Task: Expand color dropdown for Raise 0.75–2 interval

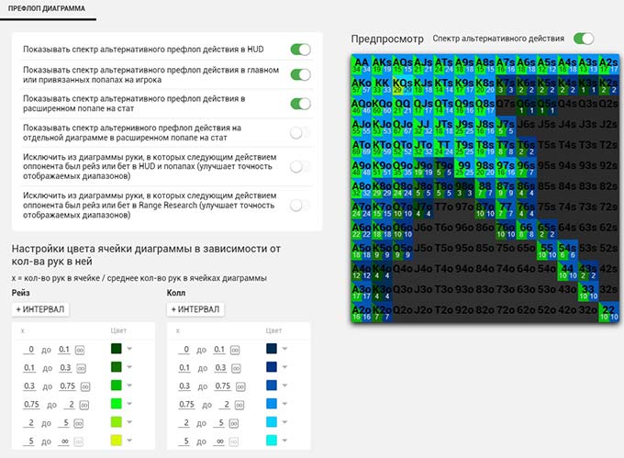Action: 130,404
